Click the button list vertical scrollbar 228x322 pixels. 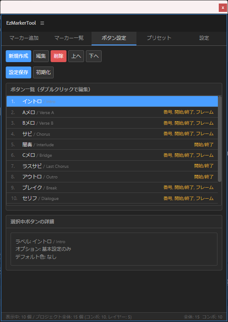point(220,139)
